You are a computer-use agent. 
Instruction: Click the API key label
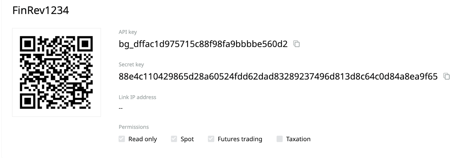[128, 32]
